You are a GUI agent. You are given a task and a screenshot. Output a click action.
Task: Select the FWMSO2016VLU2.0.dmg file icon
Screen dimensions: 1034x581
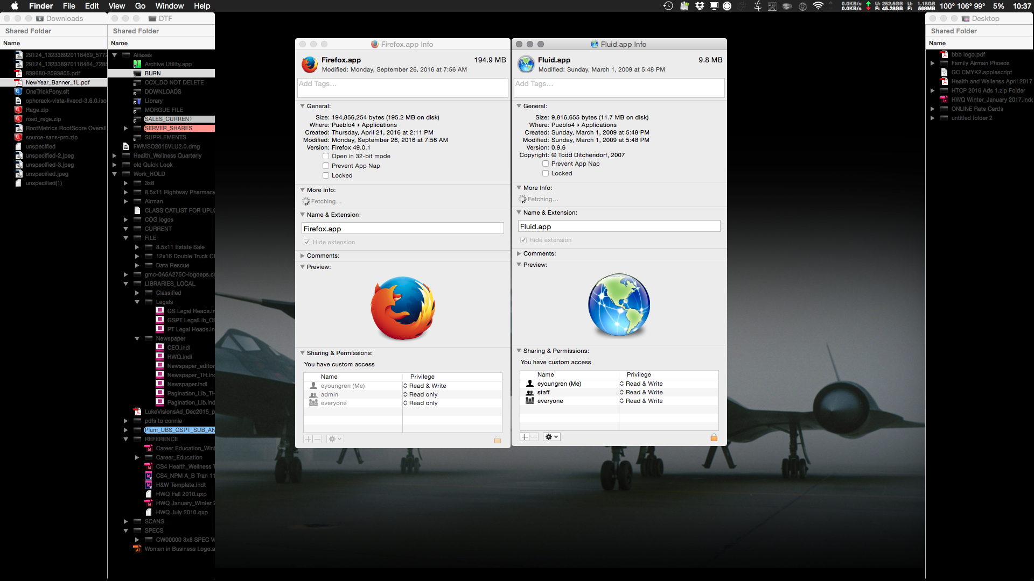(126, 146)
